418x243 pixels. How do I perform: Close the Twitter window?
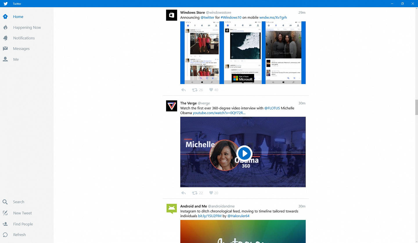pos(413,4)
